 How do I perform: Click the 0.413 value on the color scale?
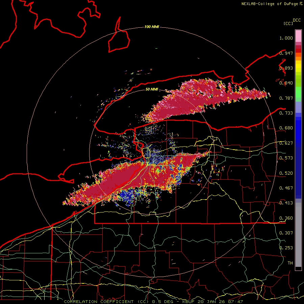coord(286,203)
